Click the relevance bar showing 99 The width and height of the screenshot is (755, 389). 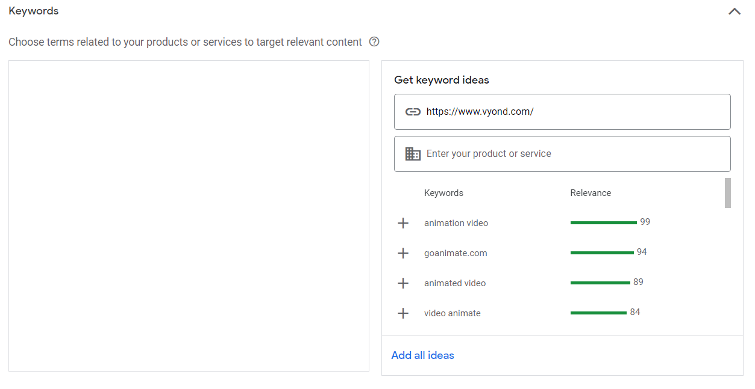point(604,222)
